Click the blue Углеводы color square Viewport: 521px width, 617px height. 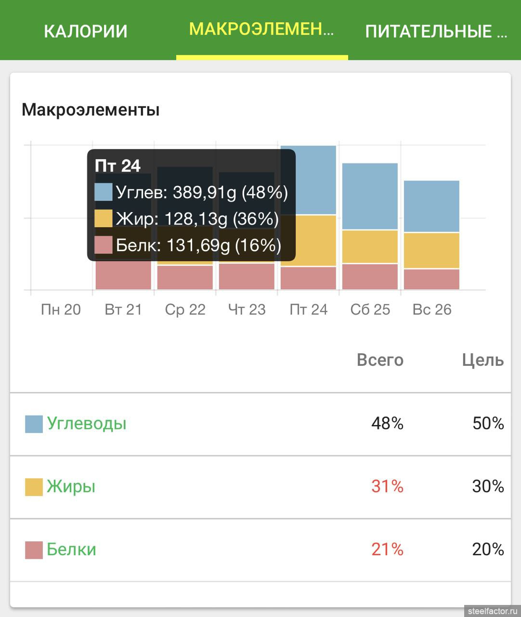click(x=34, y=424)
